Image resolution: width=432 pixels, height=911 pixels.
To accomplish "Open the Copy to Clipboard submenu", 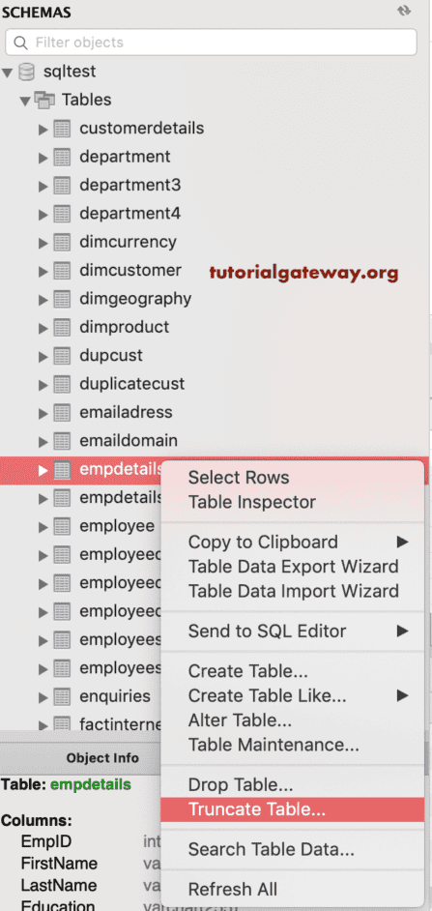I will [x=293, y=543].
